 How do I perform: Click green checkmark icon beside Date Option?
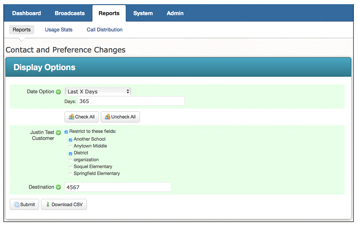coord(58,92)
